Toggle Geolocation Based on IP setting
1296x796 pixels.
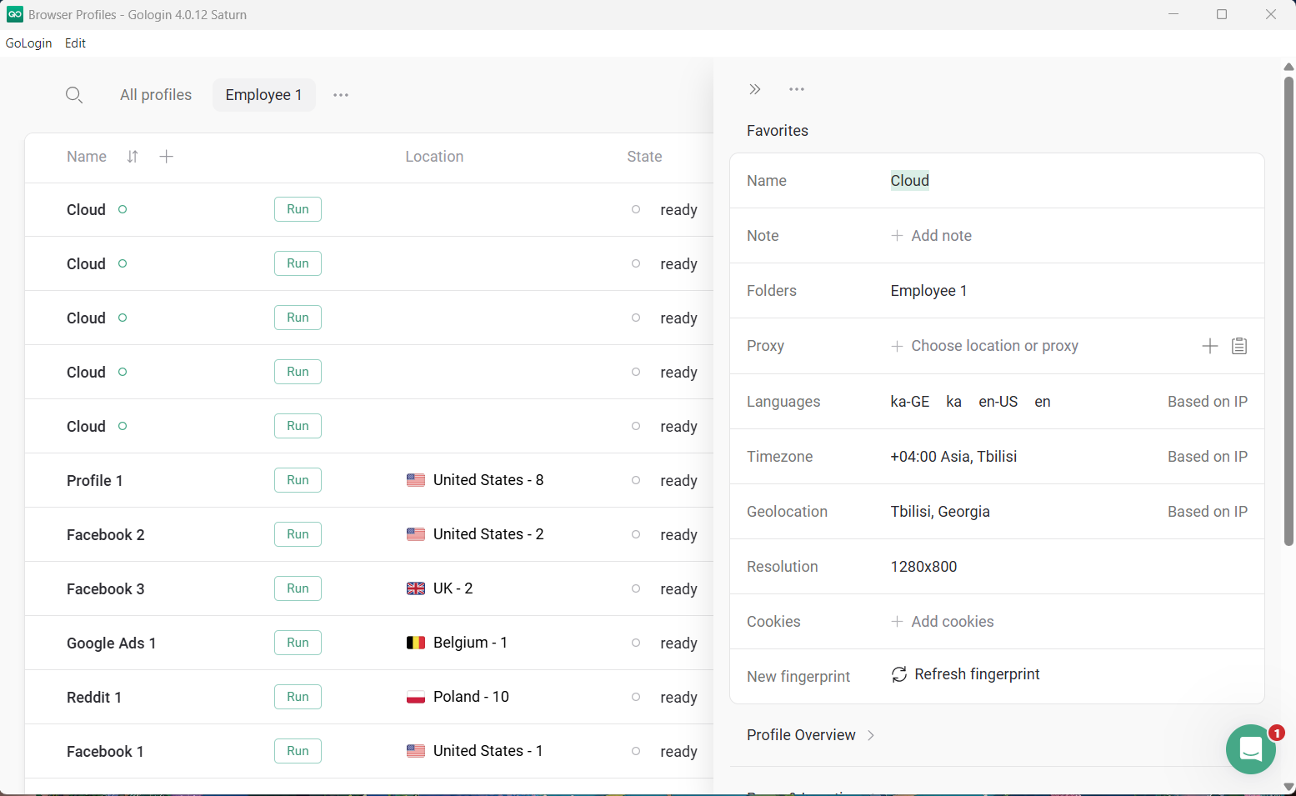coord(1208,512)
